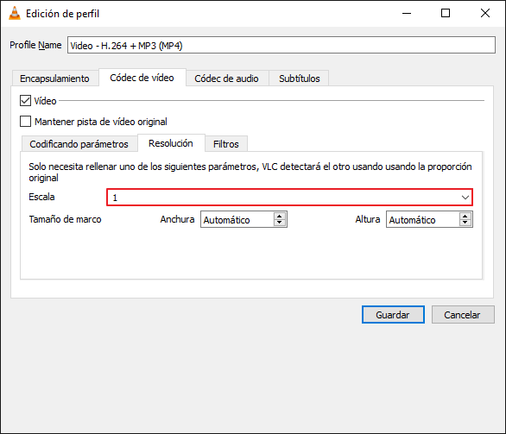
Task: Click the Guardar button
Action: (393, 315)
